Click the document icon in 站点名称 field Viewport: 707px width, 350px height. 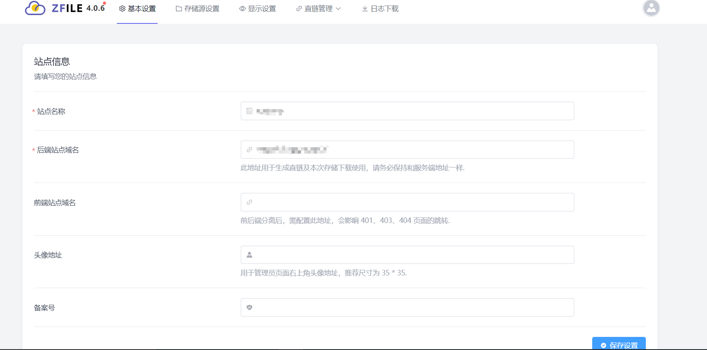(x=249, y=111)
